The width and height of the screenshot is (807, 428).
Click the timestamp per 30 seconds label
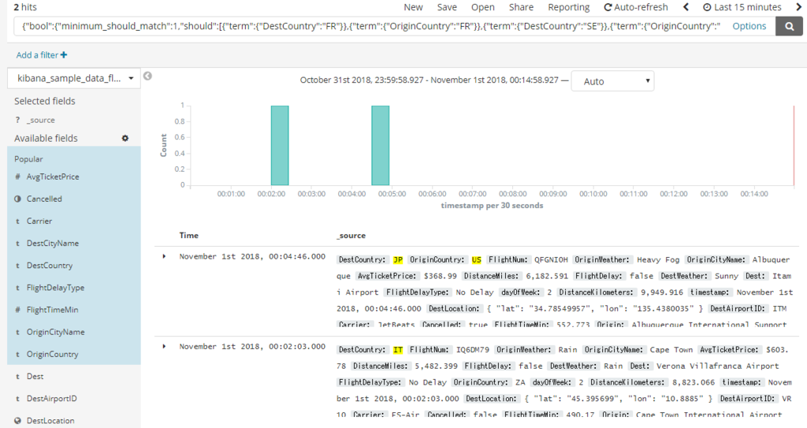pyautogui.click(x=492, y=206)
